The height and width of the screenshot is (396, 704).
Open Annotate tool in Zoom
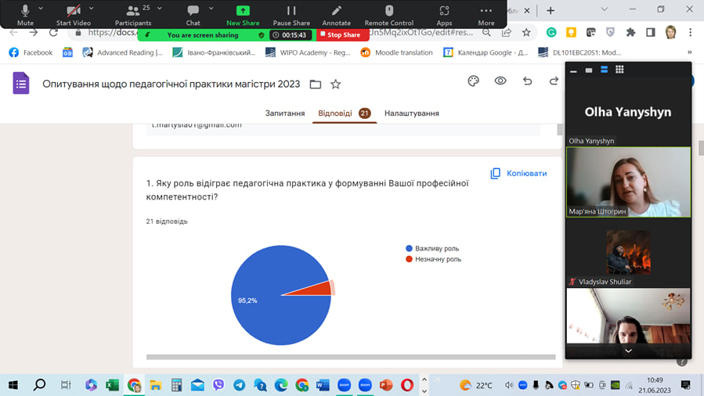[336, 14]
